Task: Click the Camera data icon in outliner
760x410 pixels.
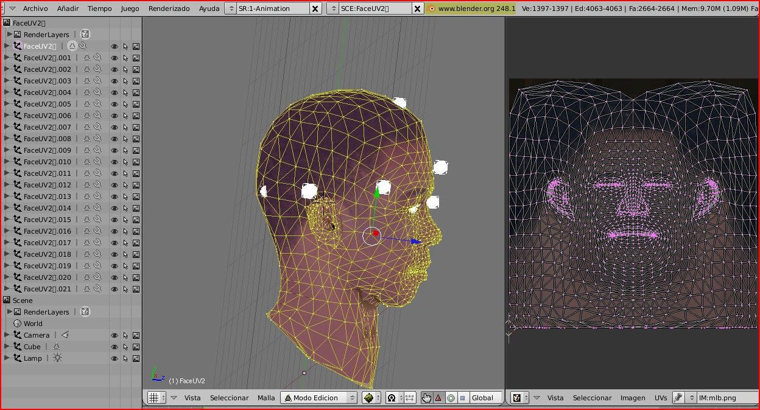Action: (x=65, y=335)
